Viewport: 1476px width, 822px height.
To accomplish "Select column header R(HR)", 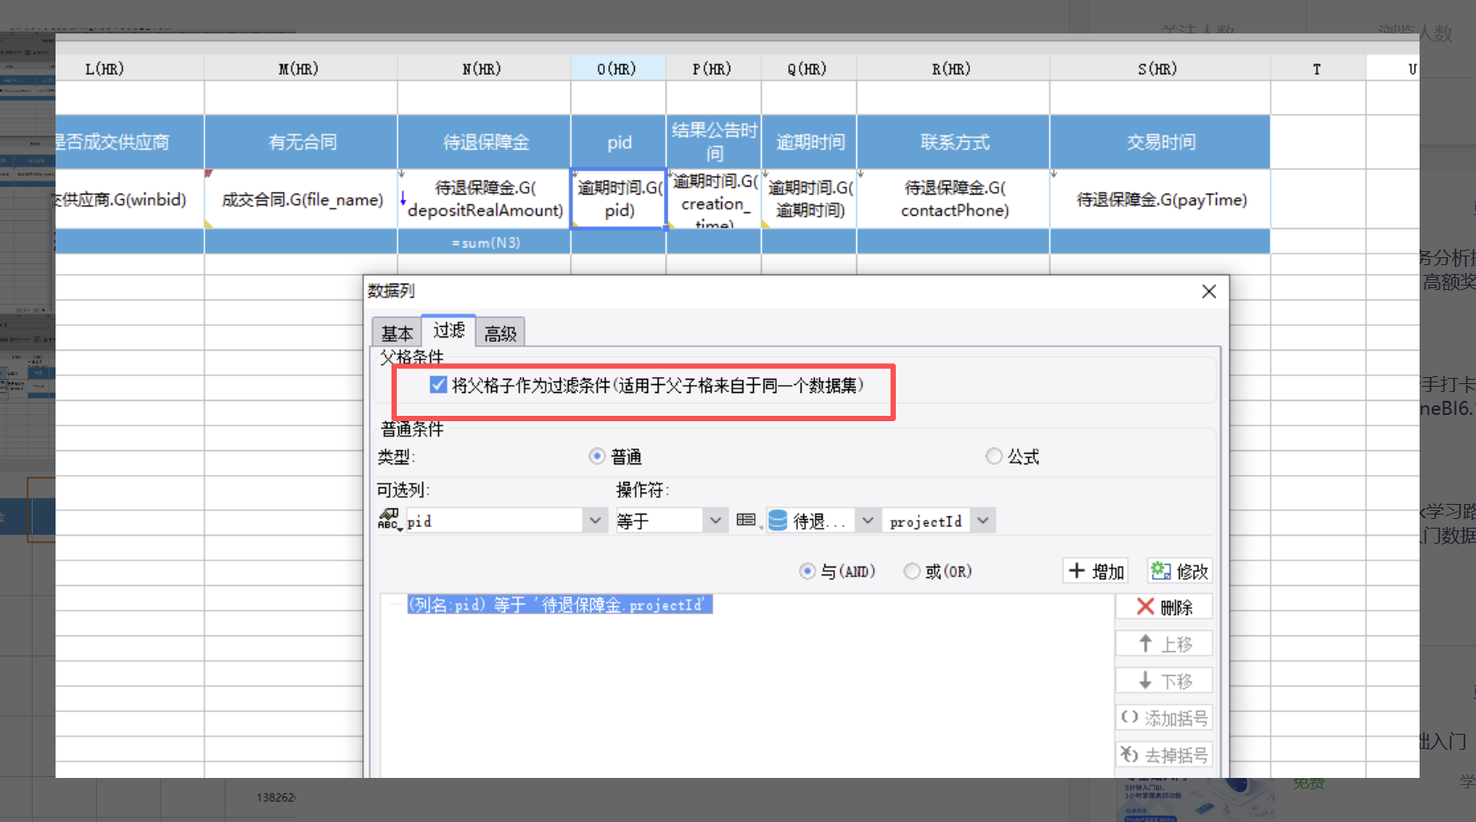I will 953,69.
